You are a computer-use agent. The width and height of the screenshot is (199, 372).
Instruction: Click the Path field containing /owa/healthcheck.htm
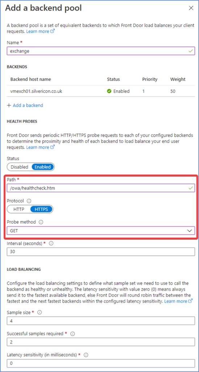101,188
